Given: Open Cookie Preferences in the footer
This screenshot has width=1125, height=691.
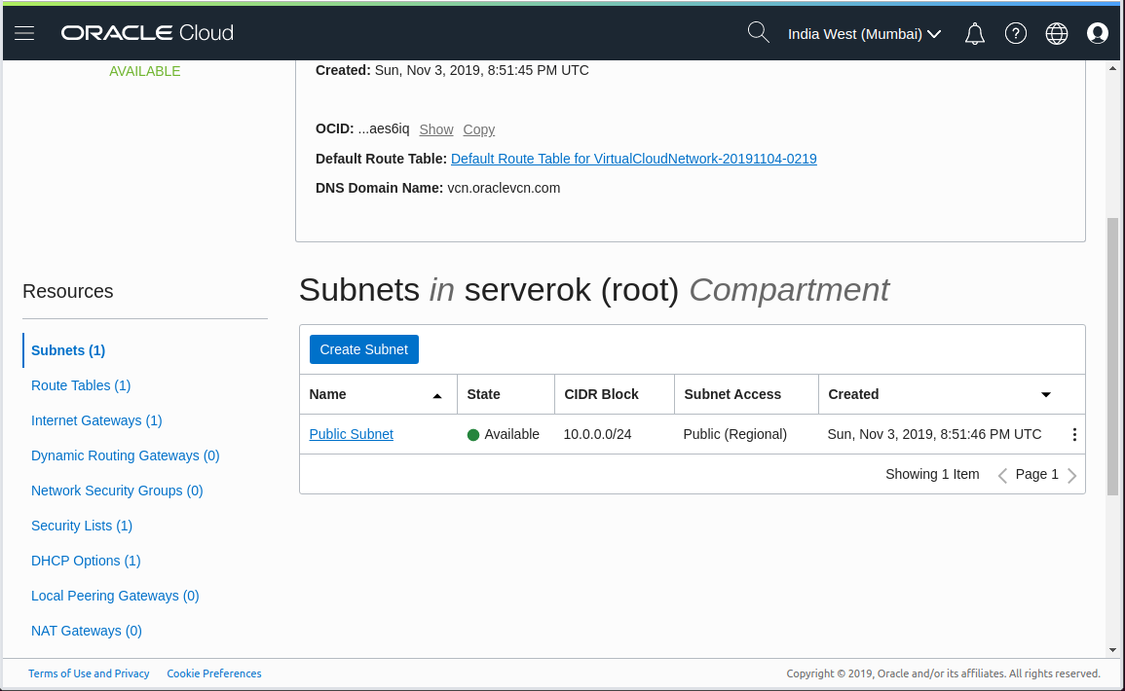Looking at the screenshot, I should 213,673.
